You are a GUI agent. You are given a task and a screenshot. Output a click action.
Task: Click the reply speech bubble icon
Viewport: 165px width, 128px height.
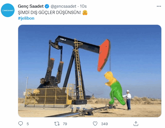(20, 123)
